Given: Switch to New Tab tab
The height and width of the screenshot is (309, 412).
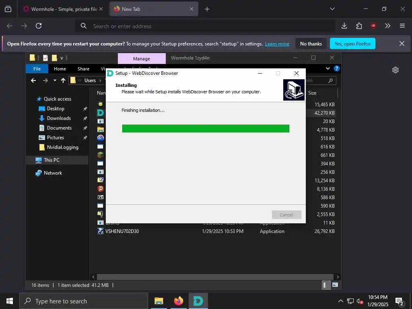Looking at the screenshot, I should click(154, 9).
